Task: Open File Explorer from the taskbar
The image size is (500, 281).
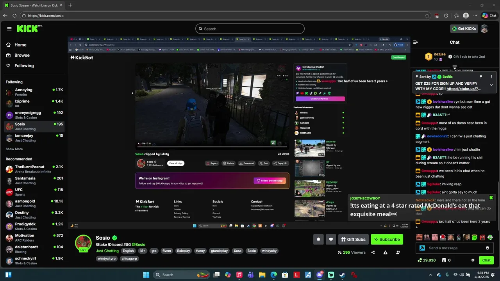Action: 262,275
